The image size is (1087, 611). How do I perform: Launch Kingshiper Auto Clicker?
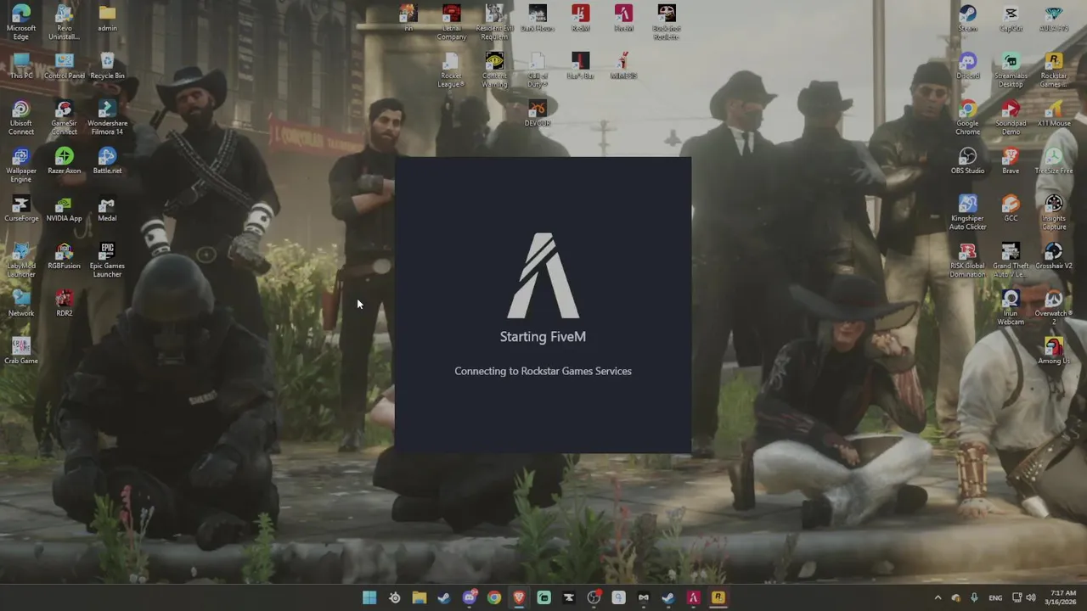pos(967,212)
